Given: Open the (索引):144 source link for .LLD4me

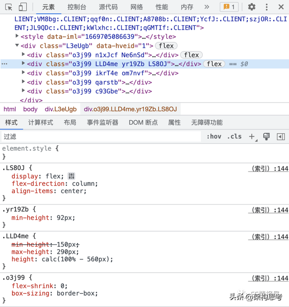Looking at the screenshot, I should 268,237.
